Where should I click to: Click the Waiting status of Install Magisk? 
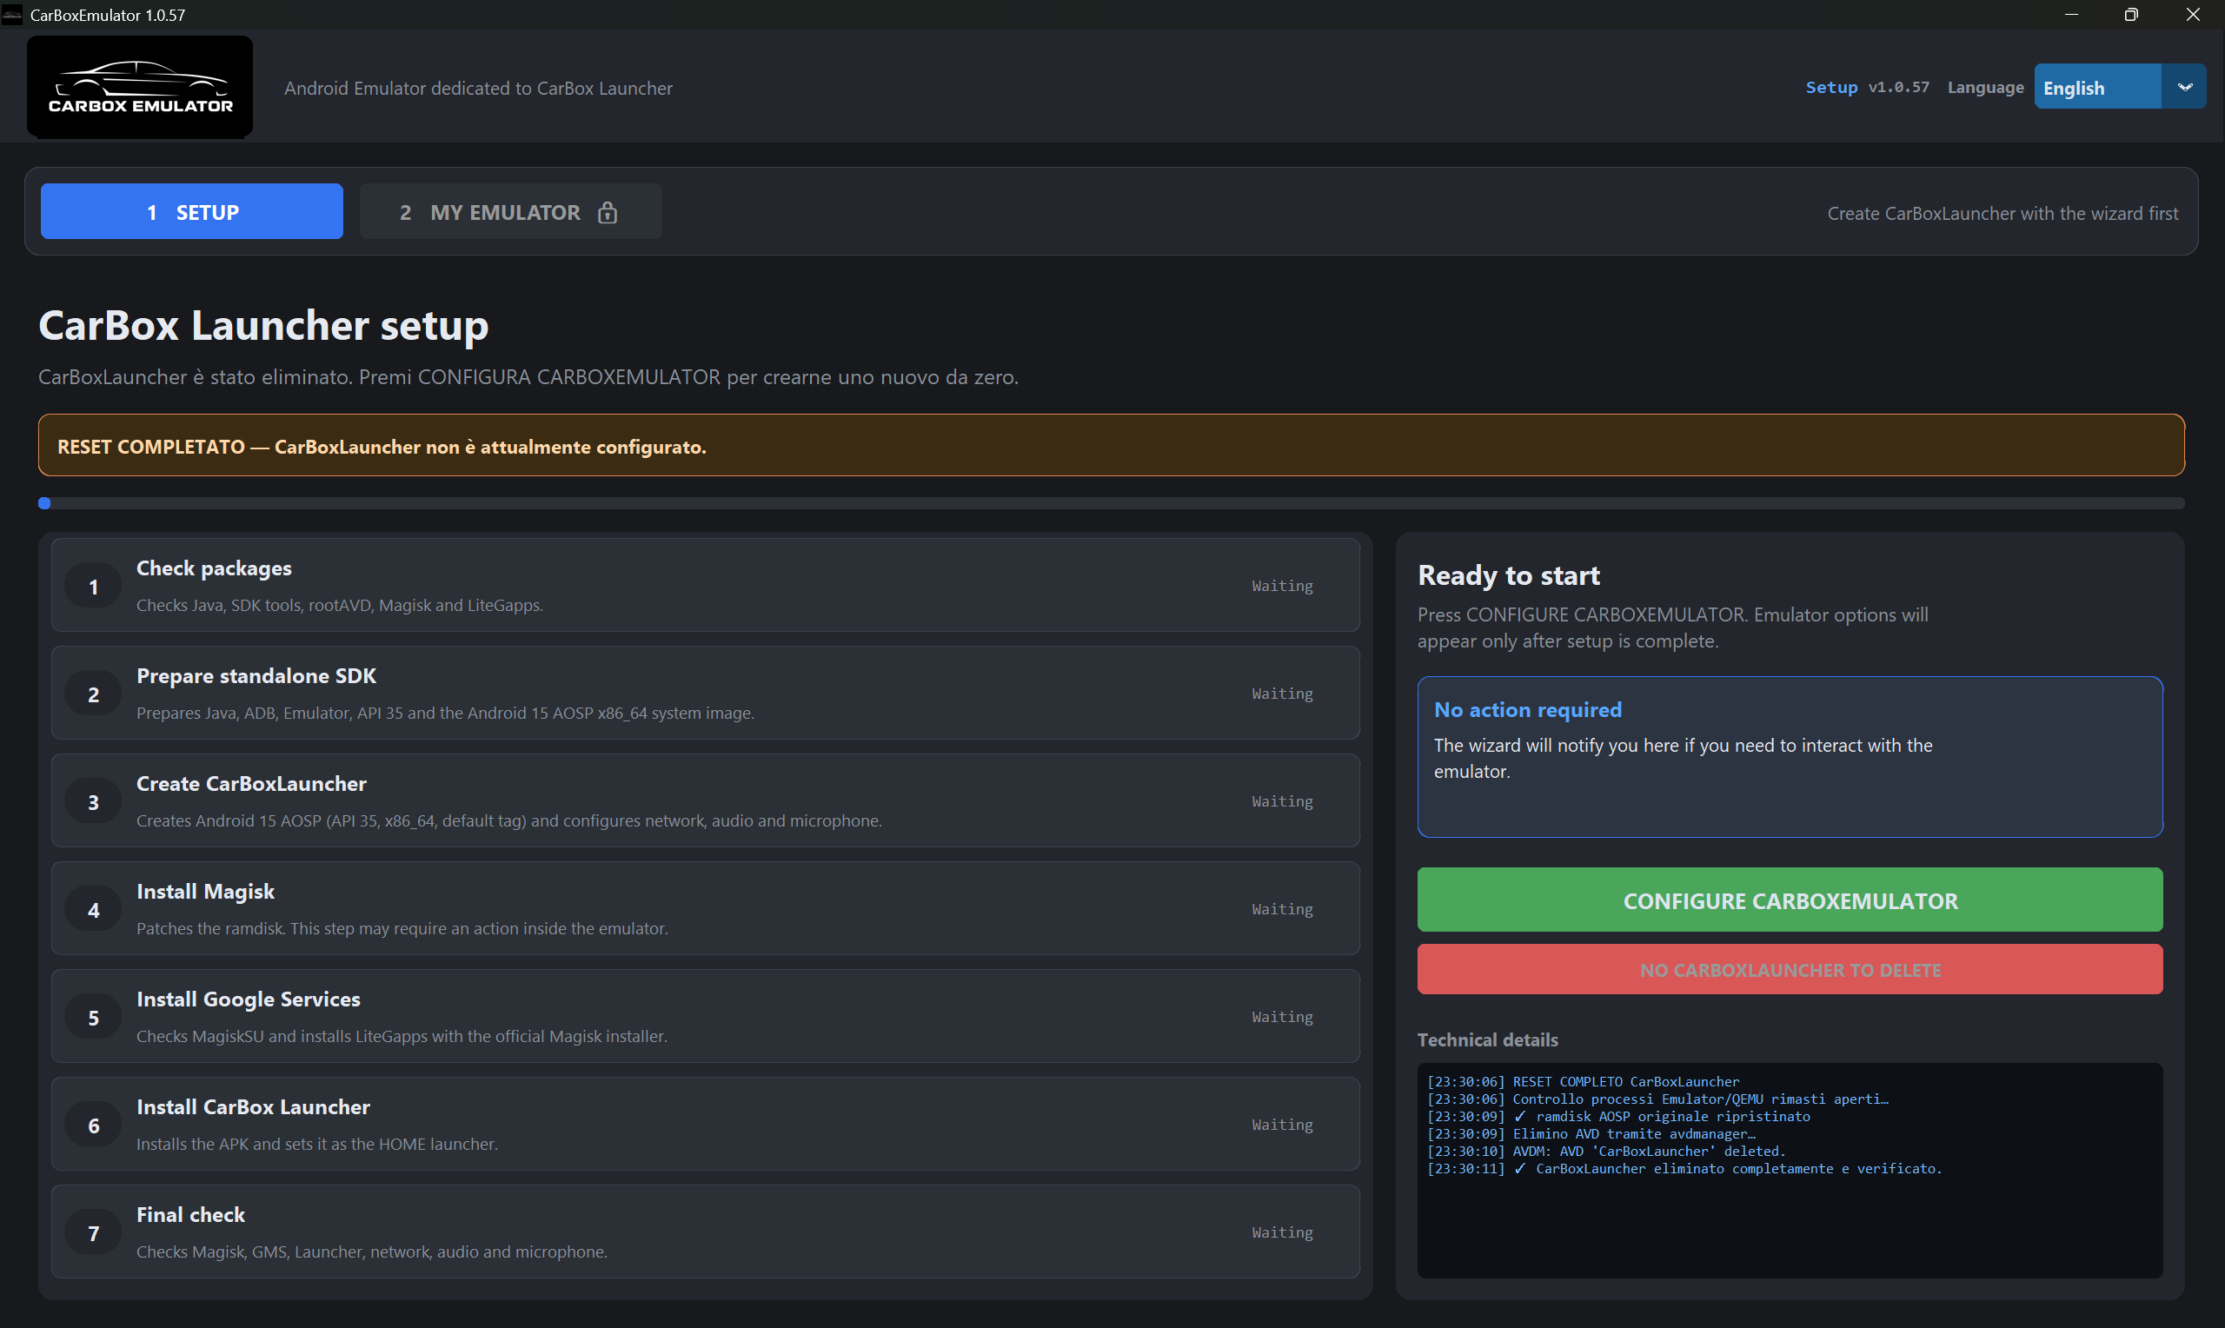point(1282,909)
